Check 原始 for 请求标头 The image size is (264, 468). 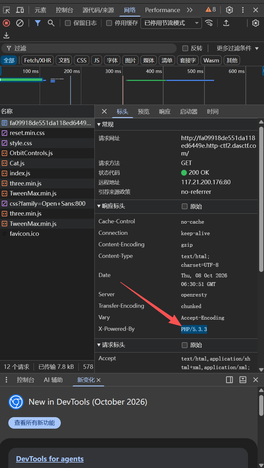tap(185, 345)
